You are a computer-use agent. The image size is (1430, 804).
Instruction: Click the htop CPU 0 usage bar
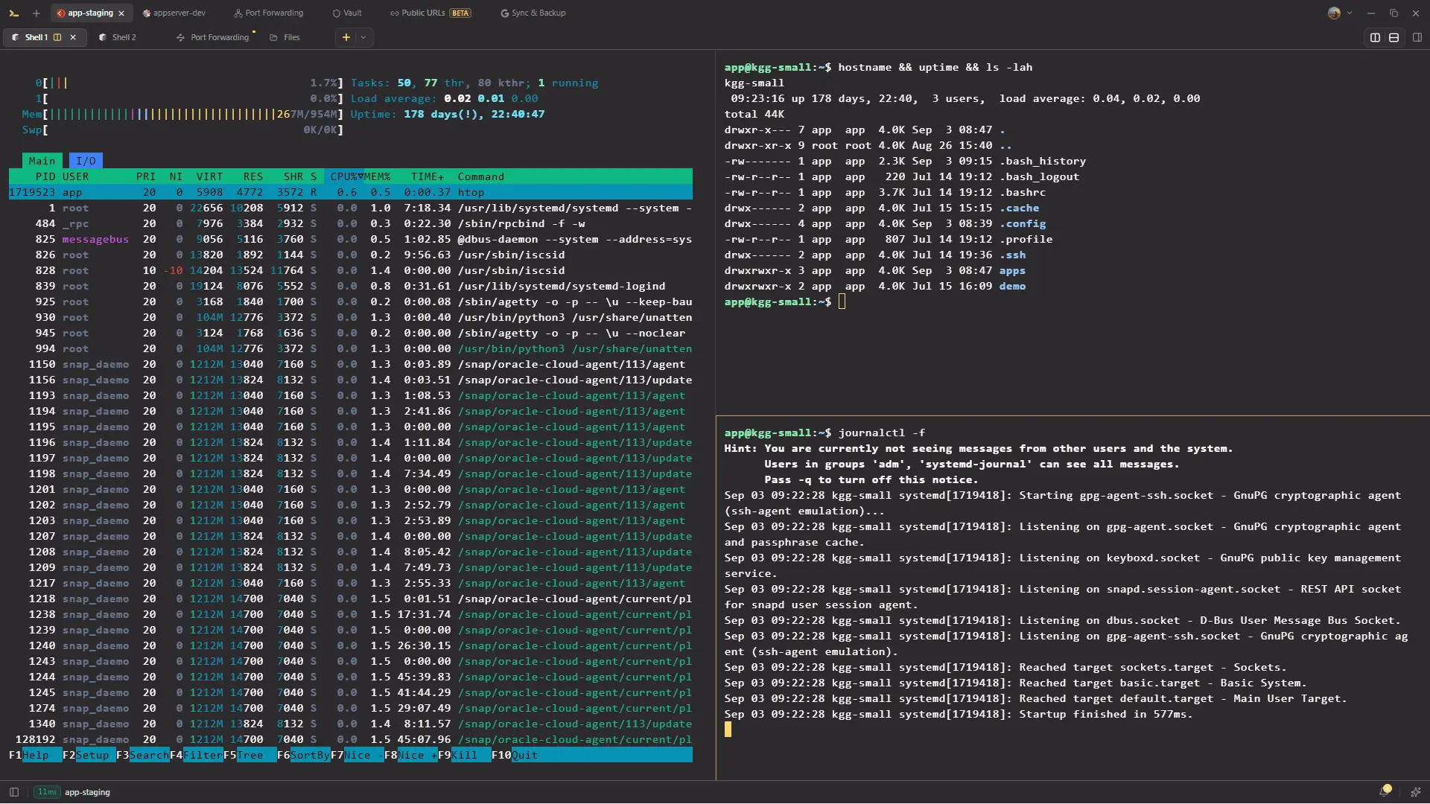click(189, 83)
